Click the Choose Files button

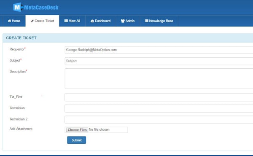(77, 130)
